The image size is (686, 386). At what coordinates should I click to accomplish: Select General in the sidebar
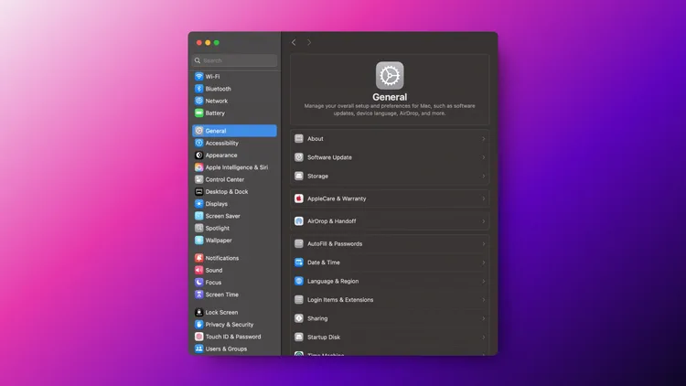pos(234,131)
